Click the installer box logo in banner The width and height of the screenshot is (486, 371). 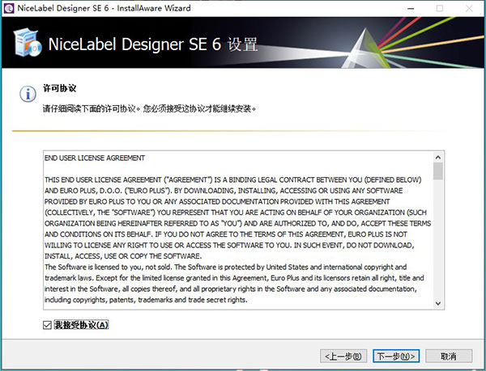(28, 43)
